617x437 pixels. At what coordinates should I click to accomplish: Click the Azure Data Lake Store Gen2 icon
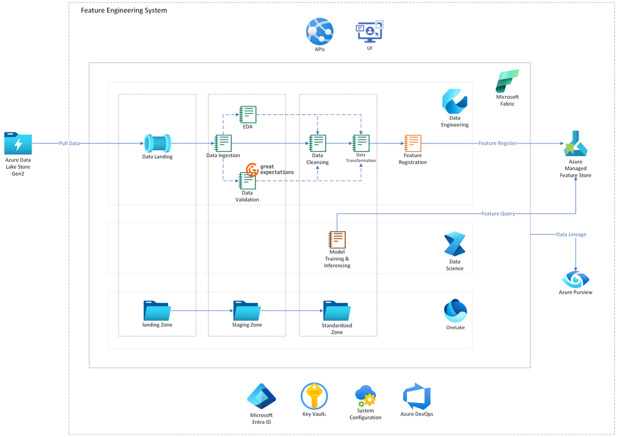[18, 143]
